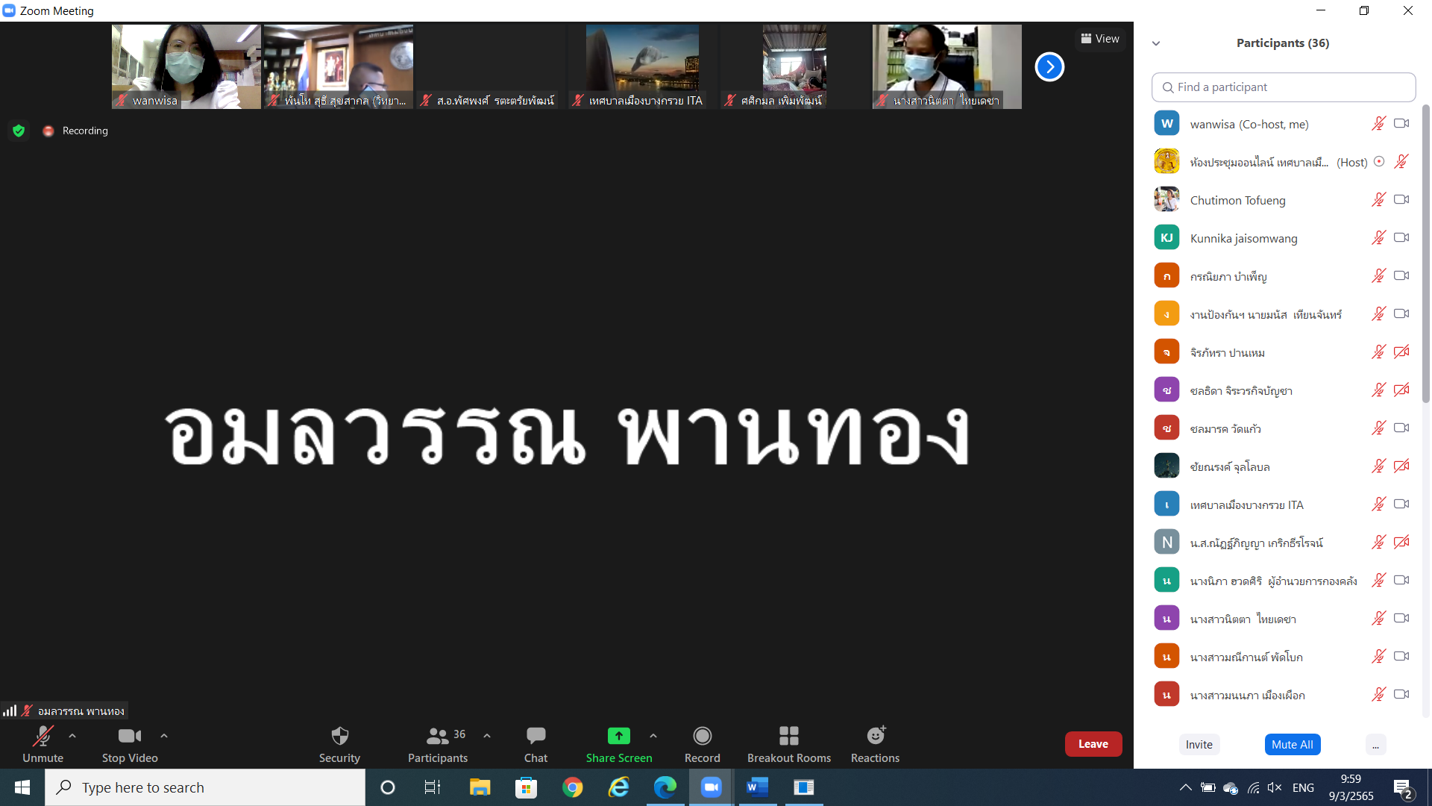Click the Participants list scrollbar
Image resolution: width=1432 pixels, height=806 pixels.
tap(1425, 254)
